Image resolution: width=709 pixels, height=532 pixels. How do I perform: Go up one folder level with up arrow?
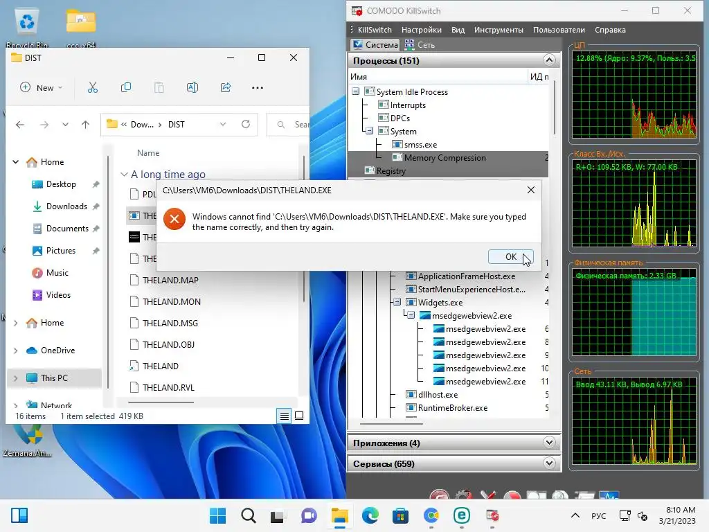(85, 125)
